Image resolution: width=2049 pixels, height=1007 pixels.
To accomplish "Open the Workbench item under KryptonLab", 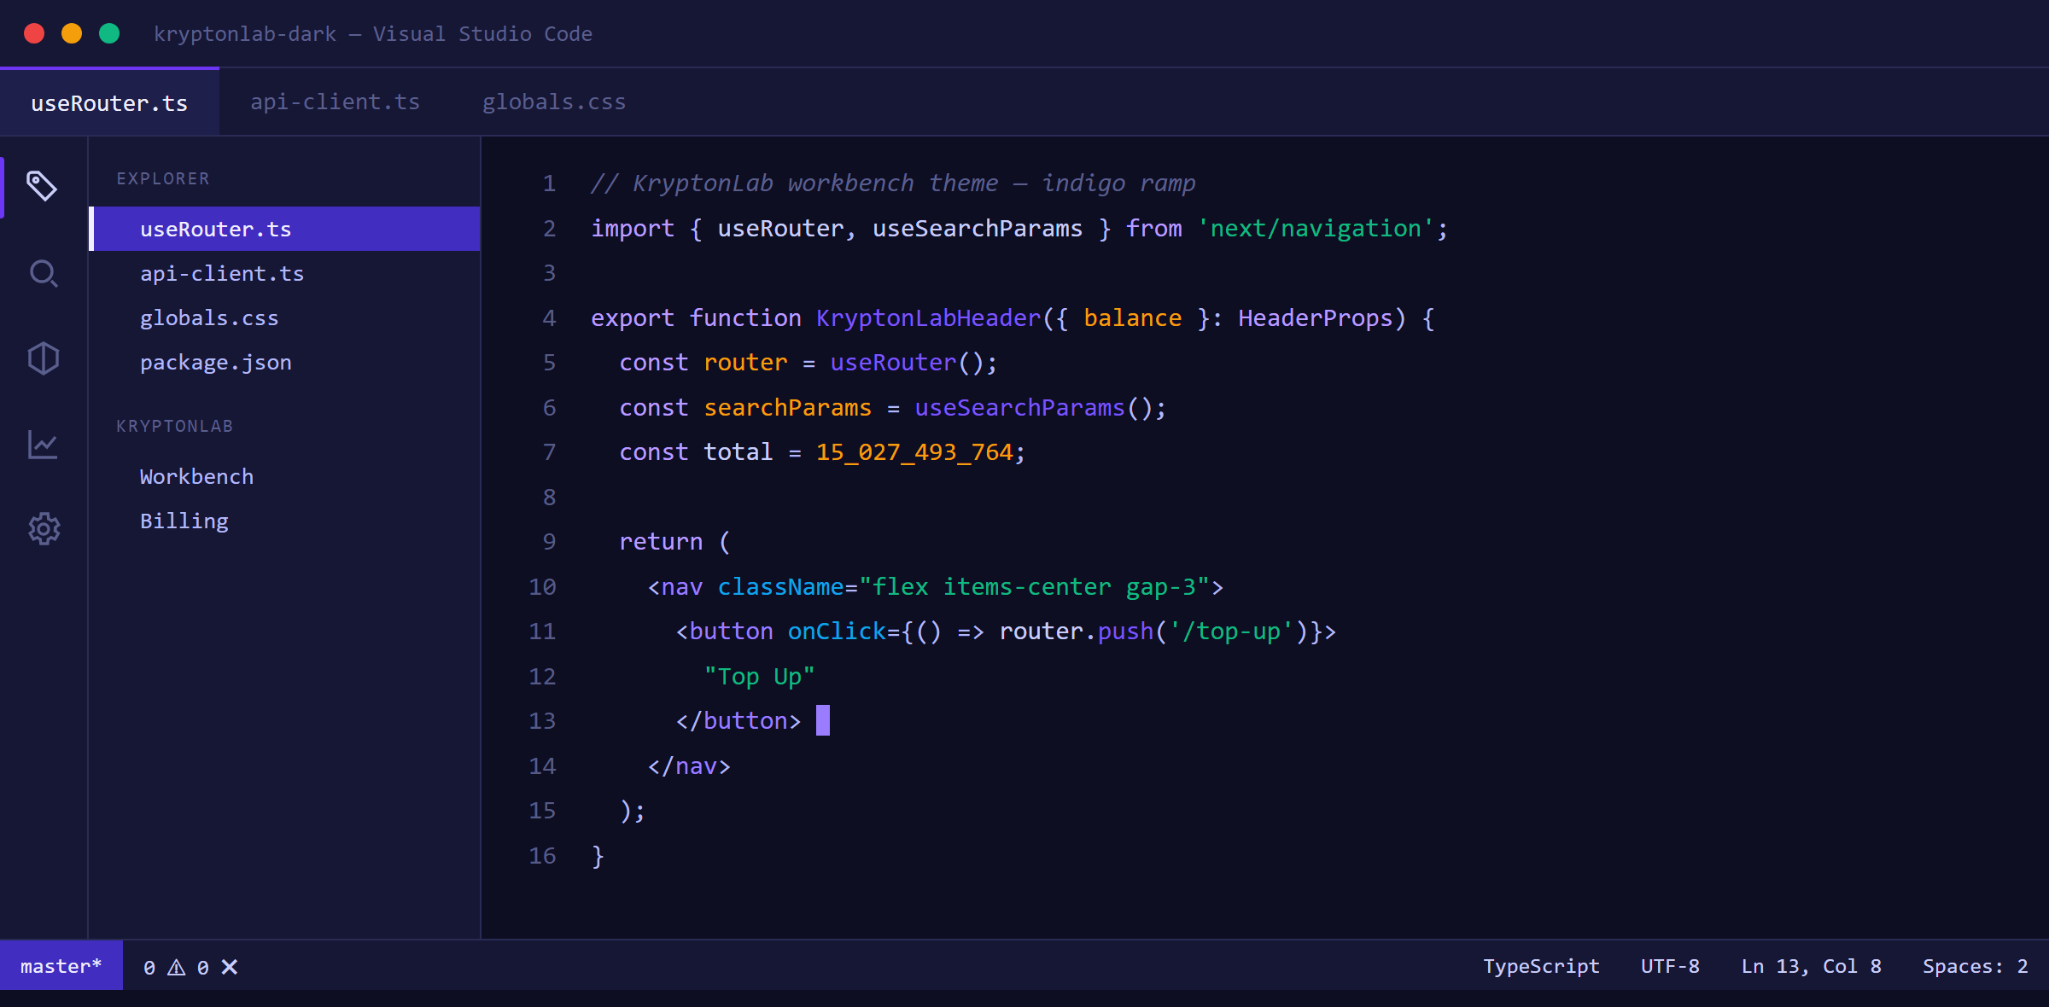I will tap(285, 476).
